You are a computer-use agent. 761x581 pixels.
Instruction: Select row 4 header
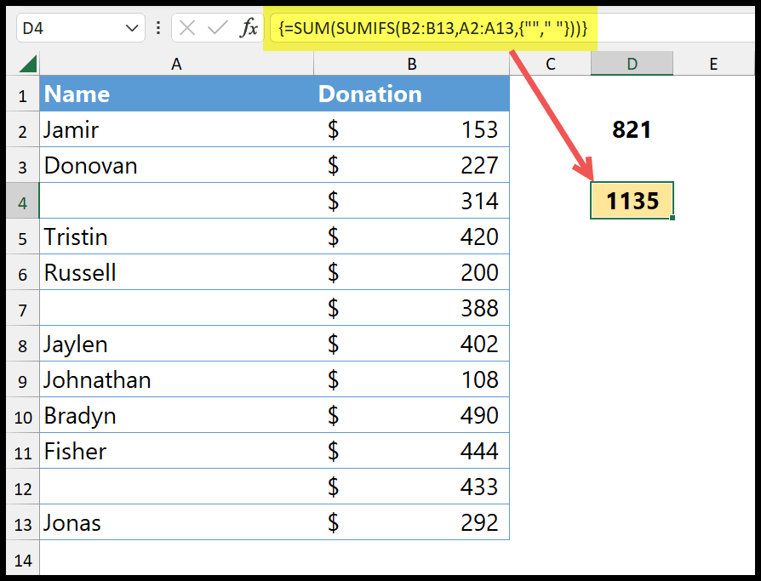[x=23, y=201]
